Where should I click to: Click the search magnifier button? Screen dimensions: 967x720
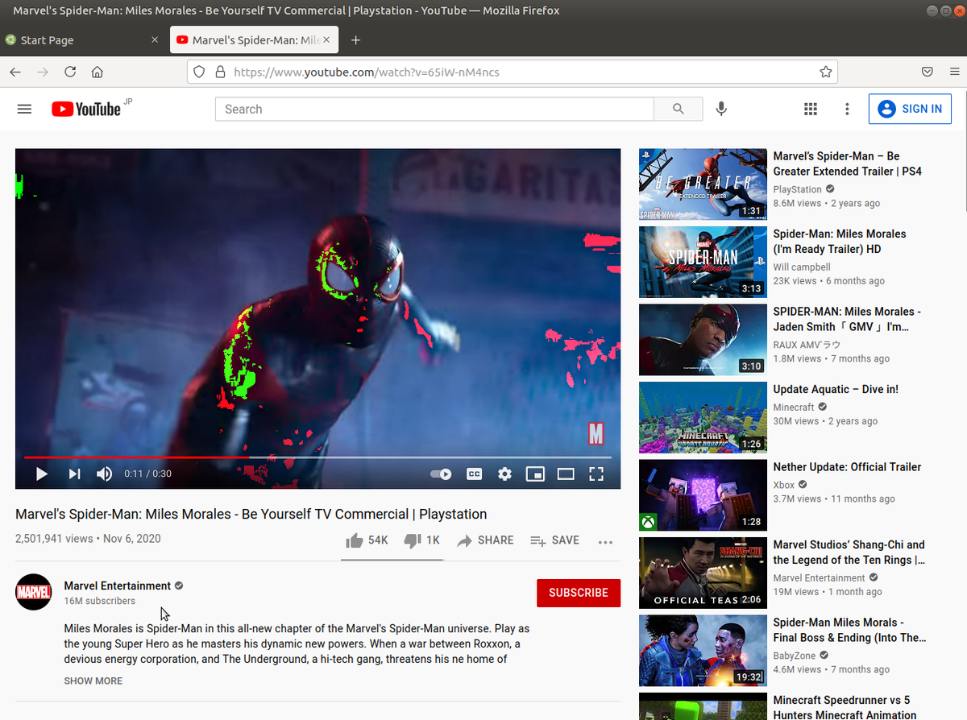(679, 109)
